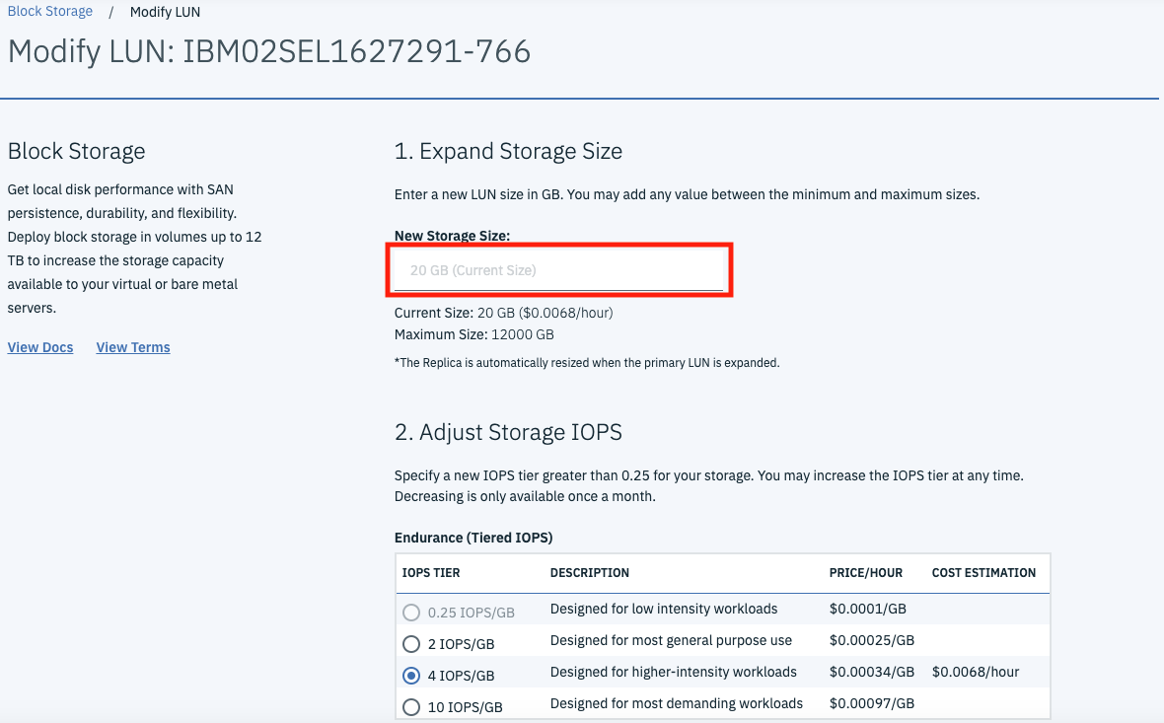Click 'Designed for higher-intensity workloads' description
The width and height of the screenshot is (1164, 723).
pos(674,672)
